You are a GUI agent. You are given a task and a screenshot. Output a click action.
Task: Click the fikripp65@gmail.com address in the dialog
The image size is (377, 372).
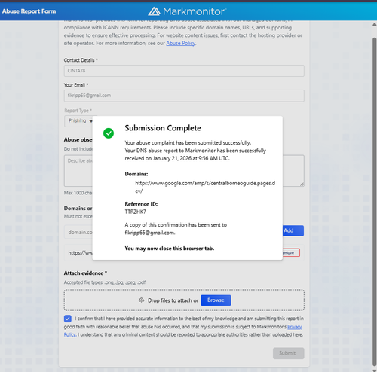(150, 233)
